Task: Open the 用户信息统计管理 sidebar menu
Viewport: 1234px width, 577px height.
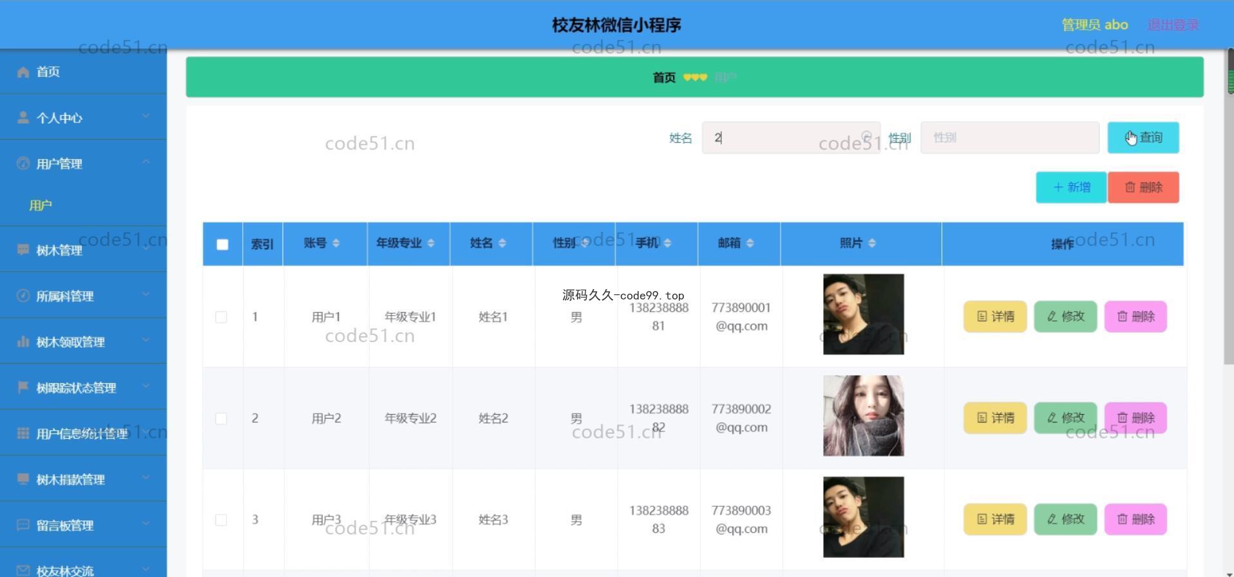Action: point(83,433)
